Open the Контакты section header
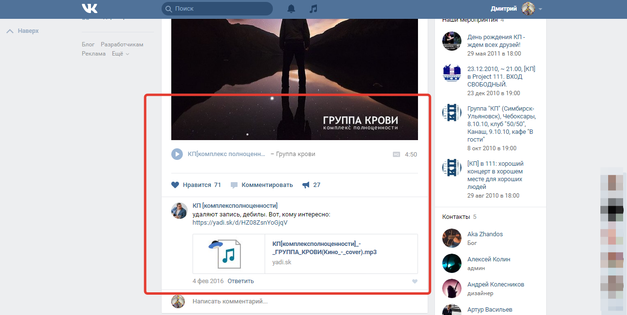Screen dimensions: 627x315 tap(456, 216)
